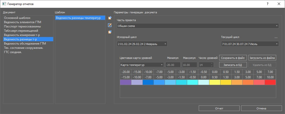Select Ведомость разницы температур template
The image size is (285, 114).
coord(80,18)
